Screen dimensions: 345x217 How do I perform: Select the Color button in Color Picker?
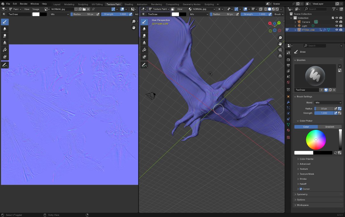306,127
